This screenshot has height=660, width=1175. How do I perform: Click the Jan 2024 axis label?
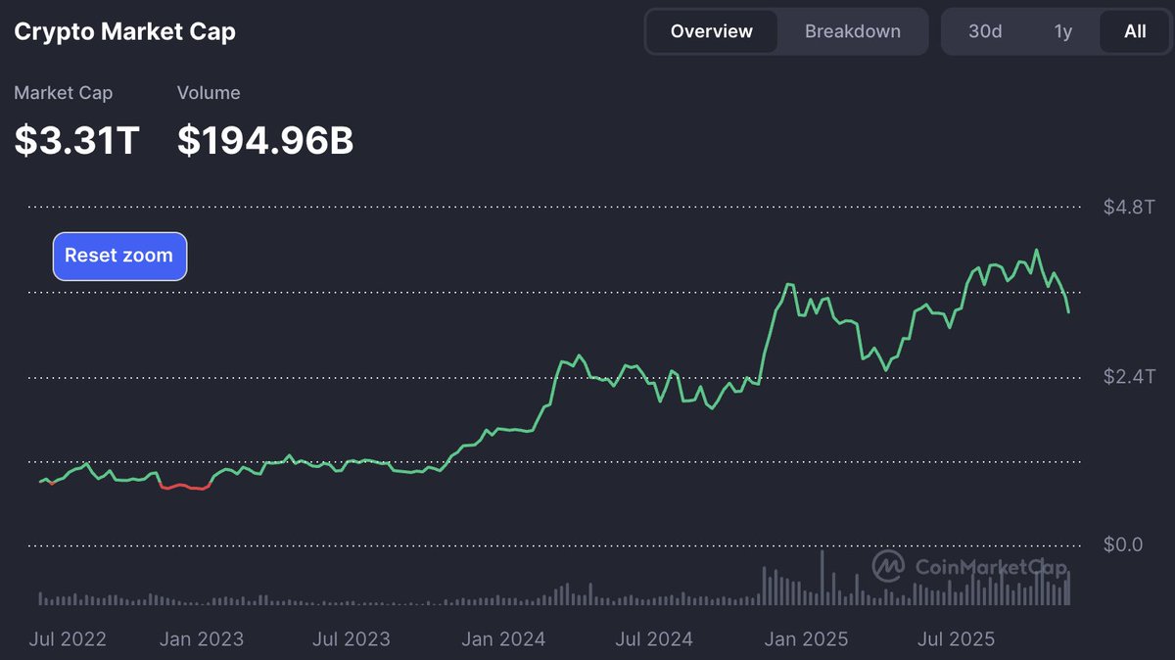click(x=503, y=638)
